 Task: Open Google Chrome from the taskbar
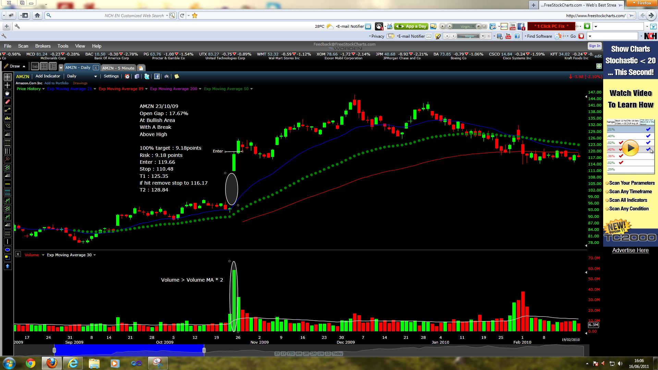(x=30, y=363)
